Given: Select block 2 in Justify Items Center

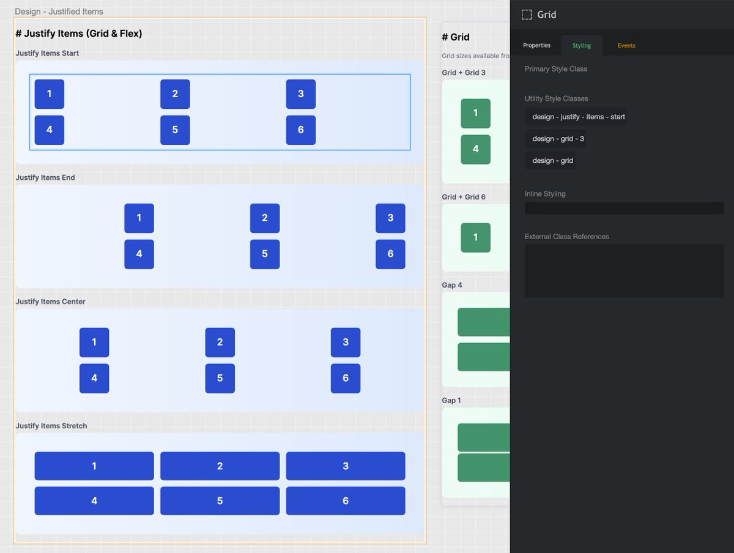Looking at the screenshot, I should 220,343.
